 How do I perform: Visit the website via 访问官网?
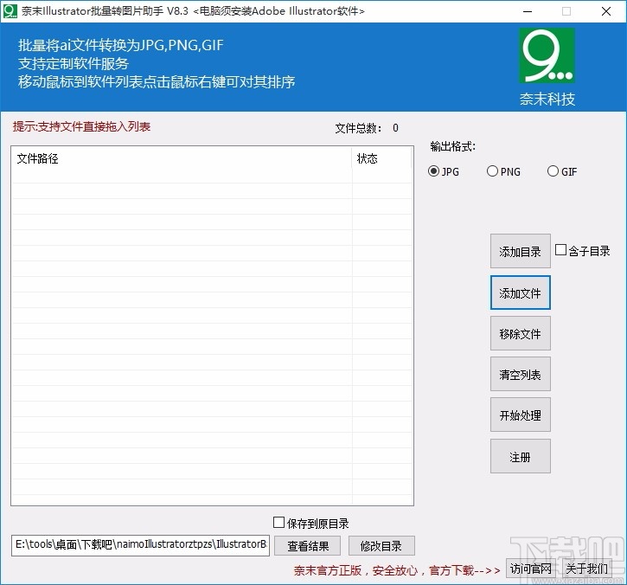coord(531,569)
